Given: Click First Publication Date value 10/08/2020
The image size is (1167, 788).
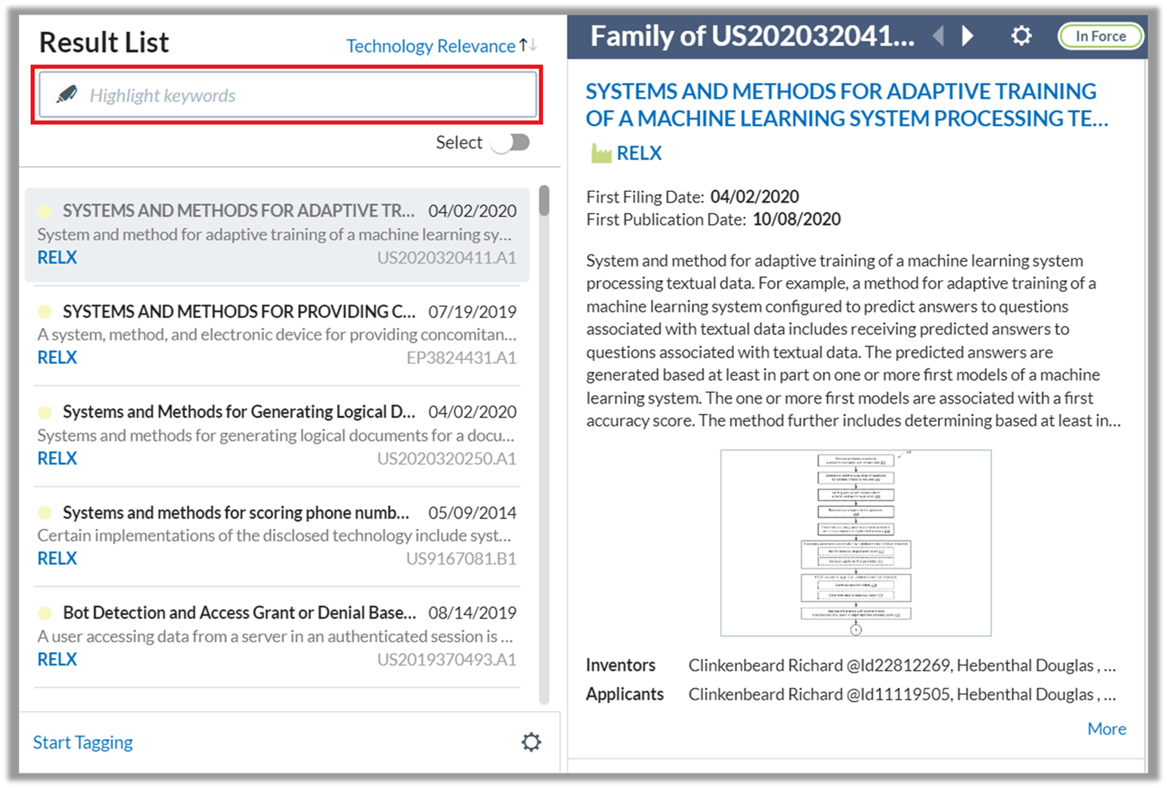Looking at the screenshot, I should point(796,220).
